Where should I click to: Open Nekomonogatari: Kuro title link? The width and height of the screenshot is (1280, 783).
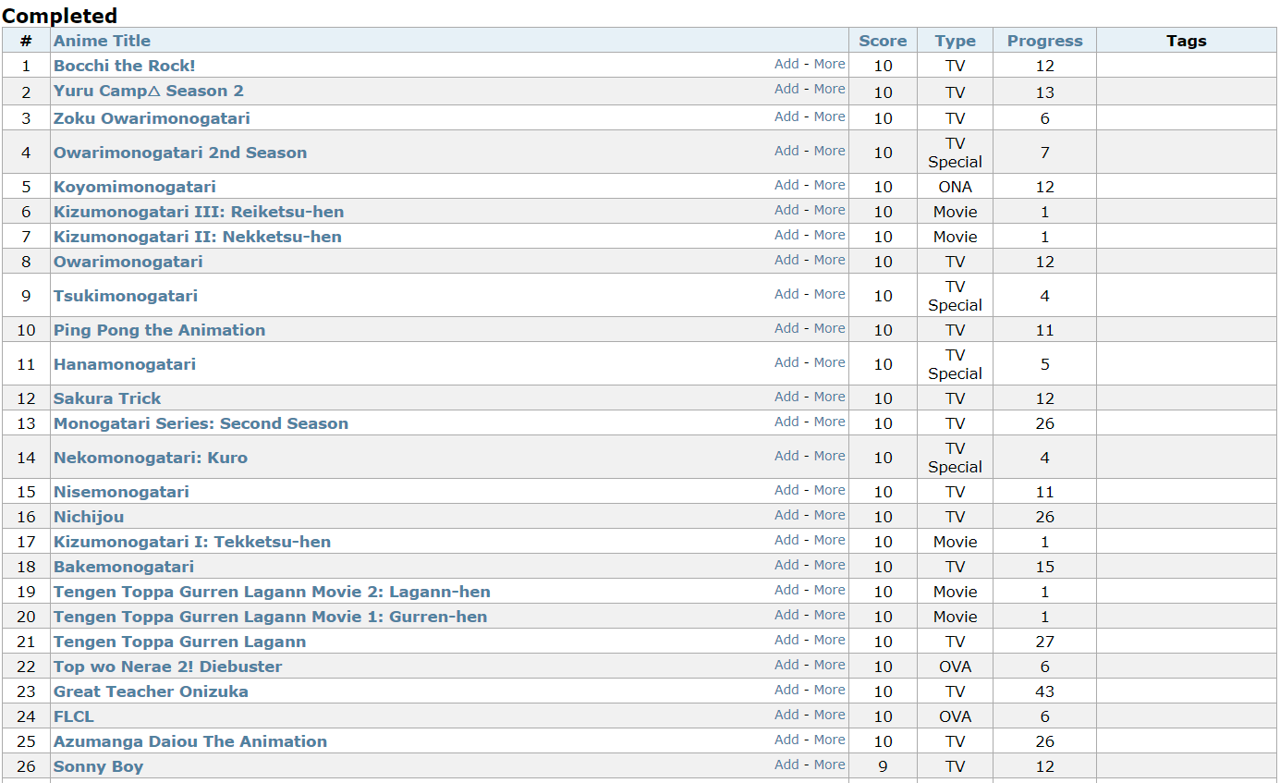click(151, 458)
